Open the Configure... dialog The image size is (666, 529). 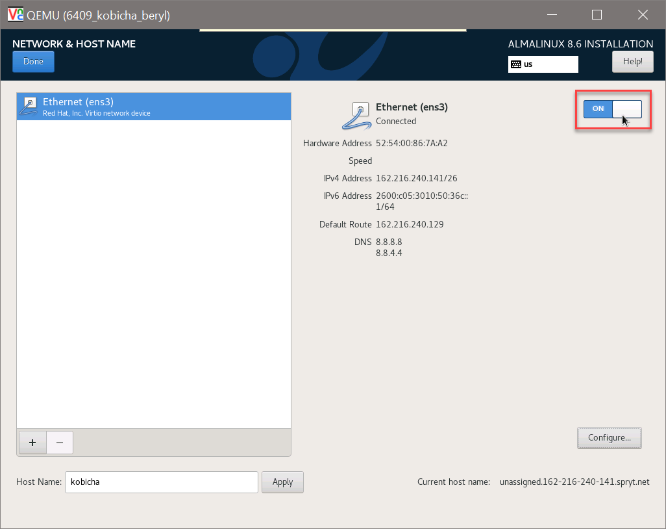click(x=609, y=438)
